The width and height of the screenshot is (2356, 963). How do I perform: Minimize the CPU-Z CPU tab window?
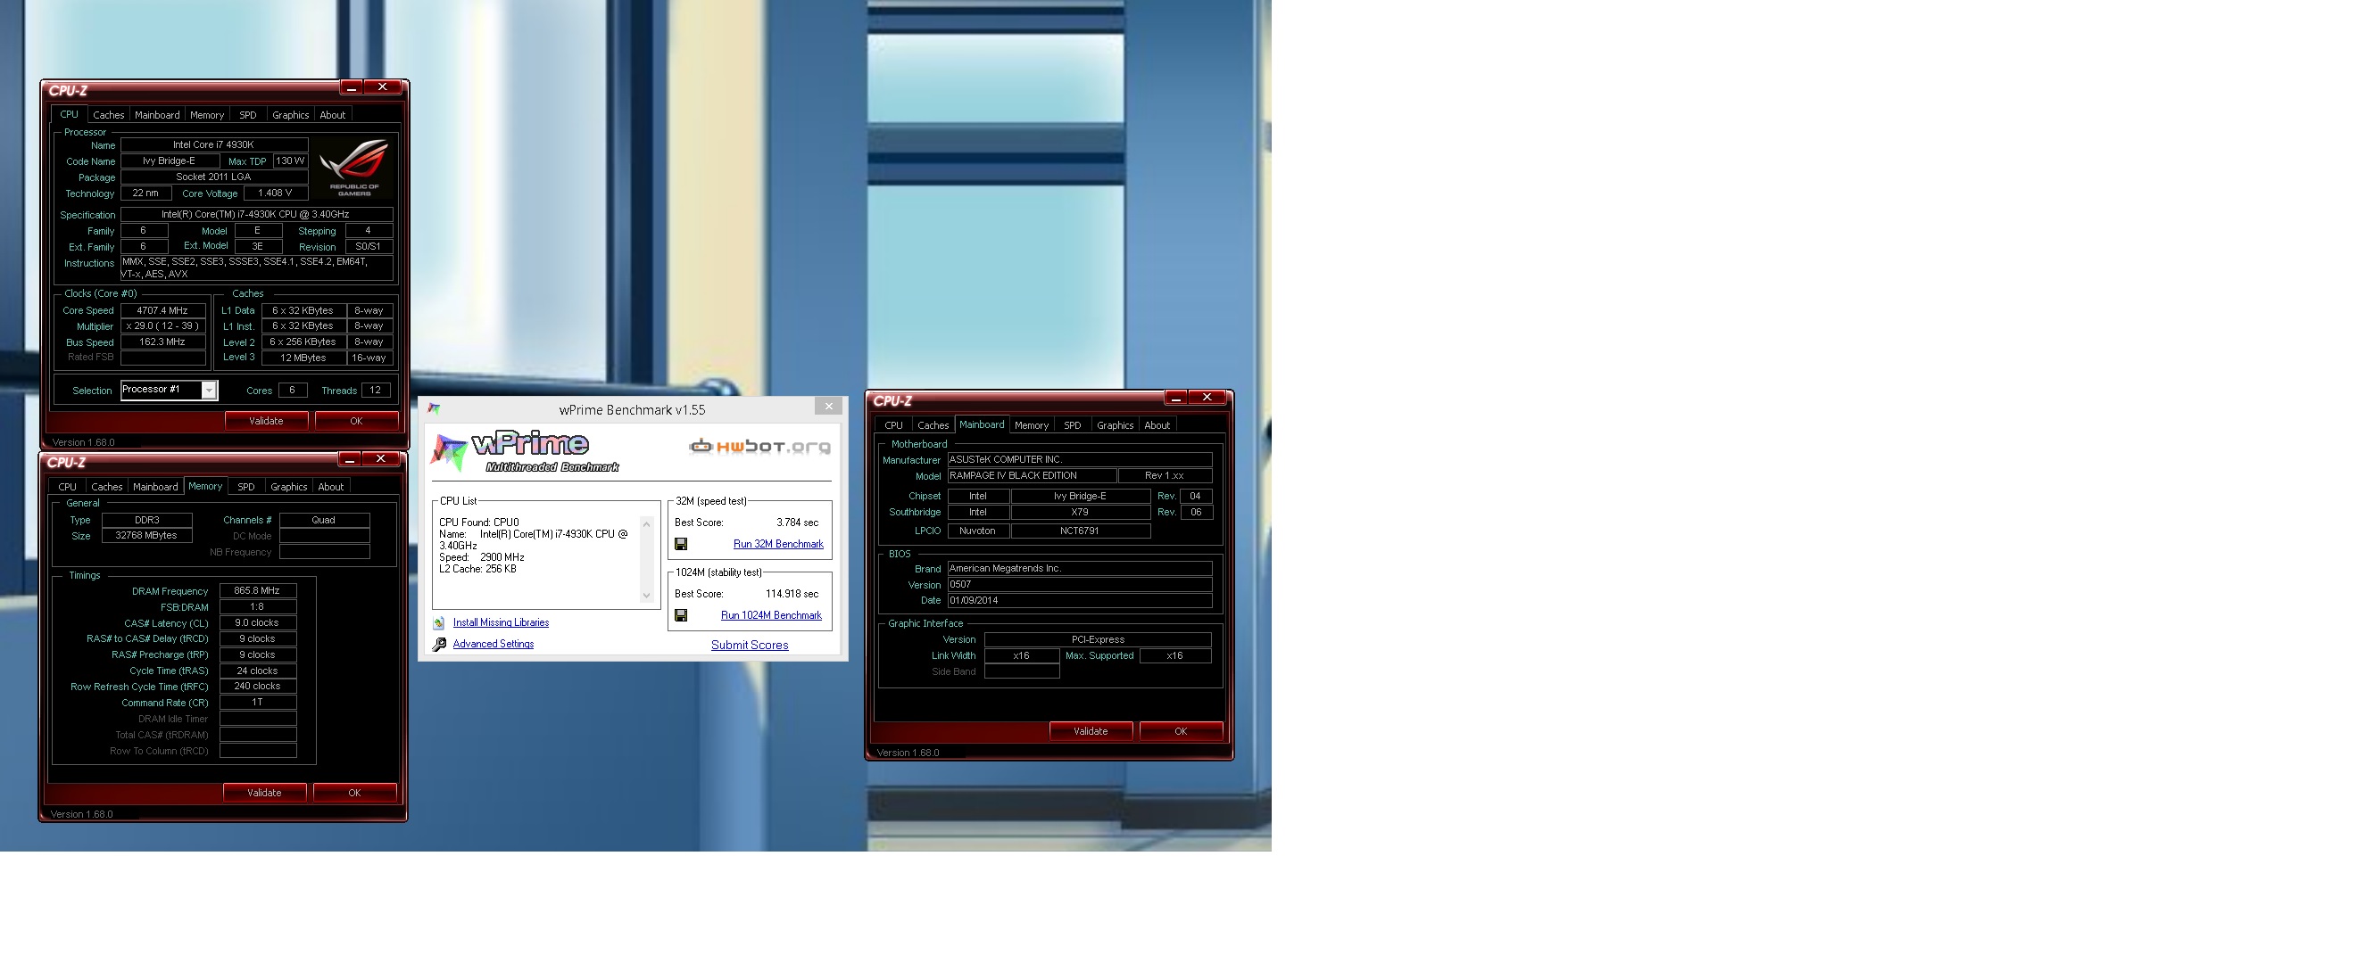coord(352,87)
